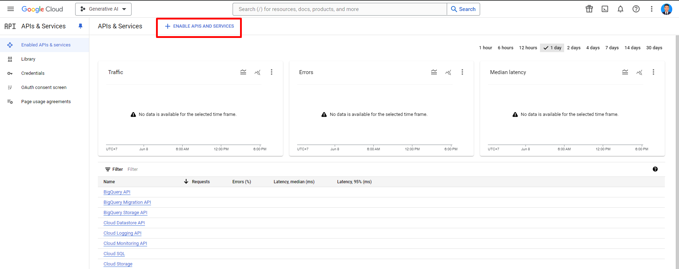
Task: Open the table help icon beside Filter
Action: (x=655, y=169)
